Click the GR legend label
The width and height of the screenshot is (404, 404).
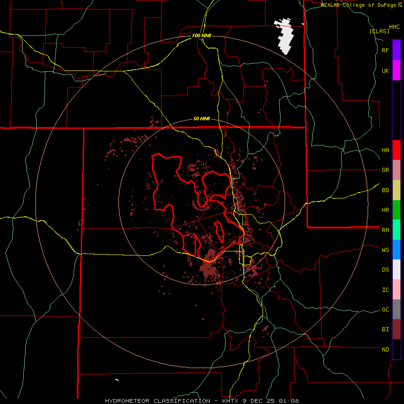[385, 170]
